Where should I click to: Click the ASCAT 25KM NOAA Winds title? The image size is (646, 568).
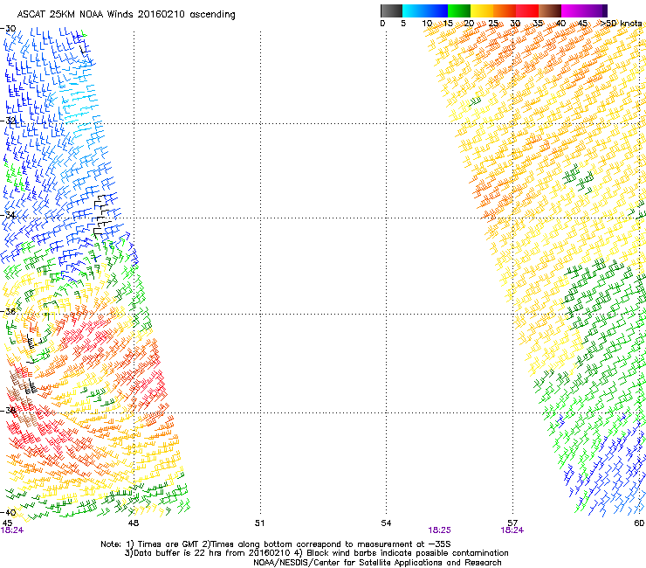pyautogui.click(x=126, y=14)
